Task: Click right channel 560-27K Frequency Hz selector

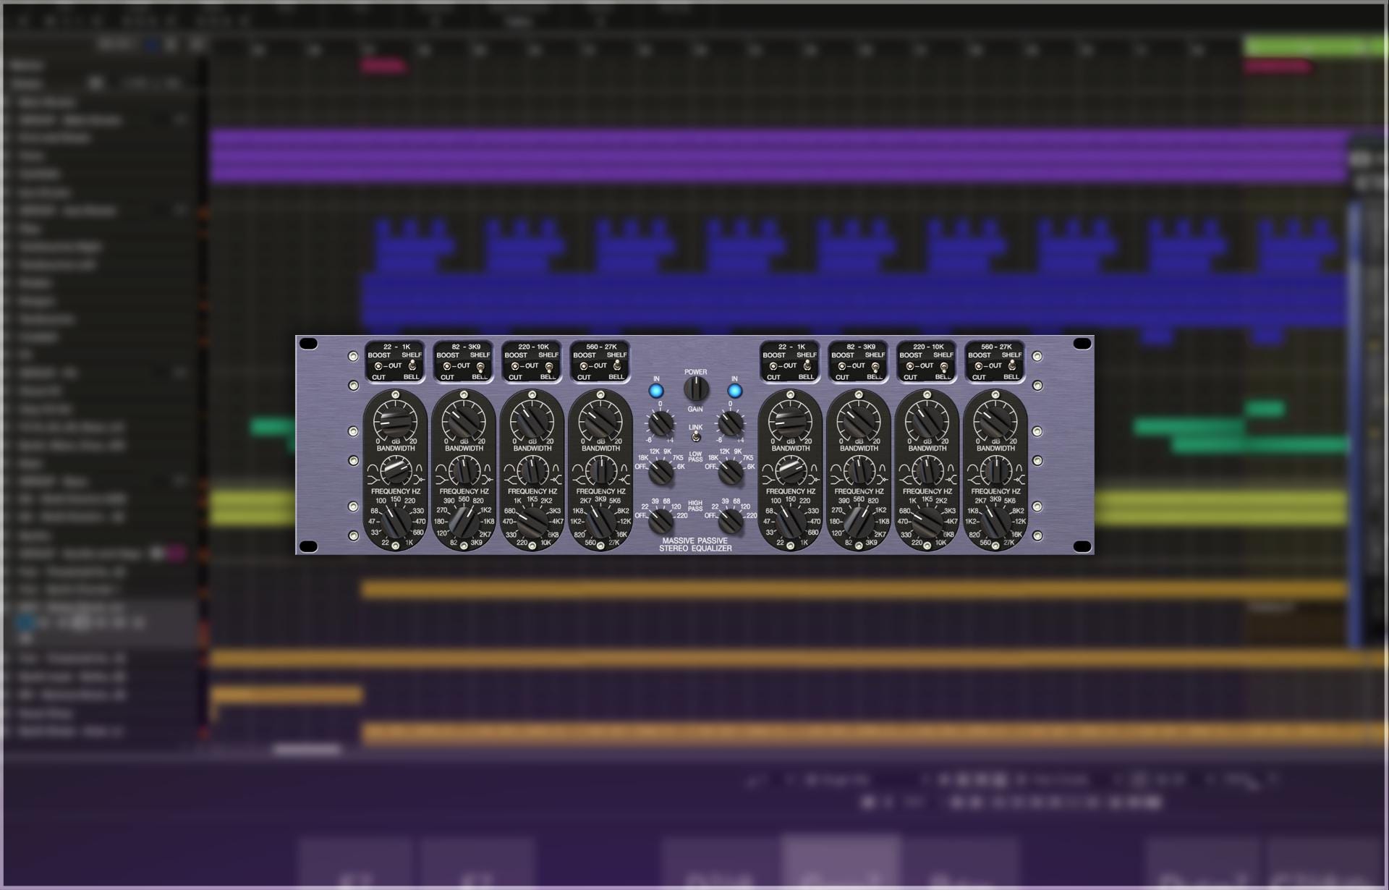Action: click(995, 521)
